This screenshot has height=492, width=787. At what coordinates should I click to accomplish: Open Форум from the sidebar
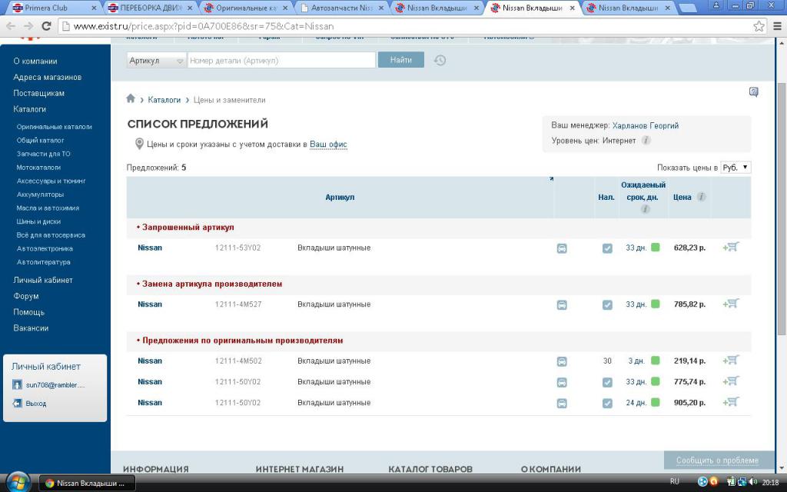pos(25,296)
